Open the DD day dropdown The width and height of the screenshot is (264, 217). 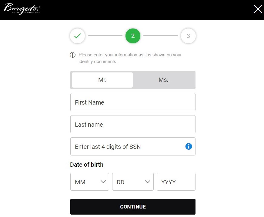coord(133,182)
